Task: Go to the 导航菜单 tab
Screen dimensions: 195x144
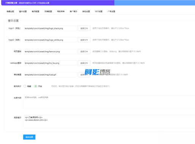Action: tap(61, 11)
